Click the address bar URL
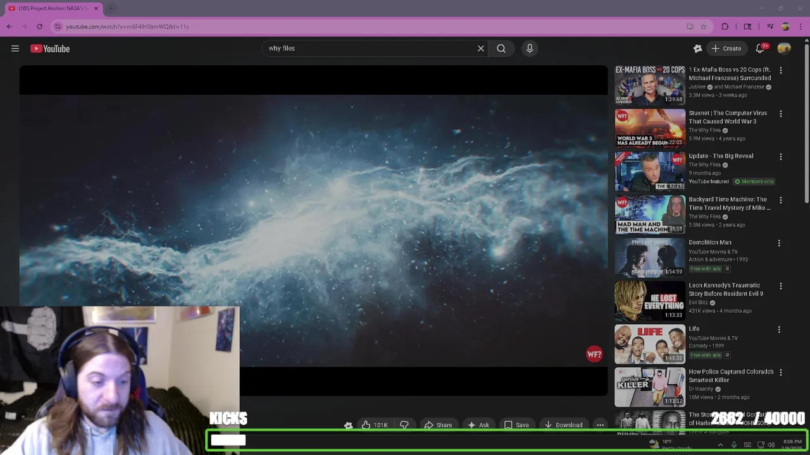The height and width of the screenshot is (455, 810). [x=127, y=27]
